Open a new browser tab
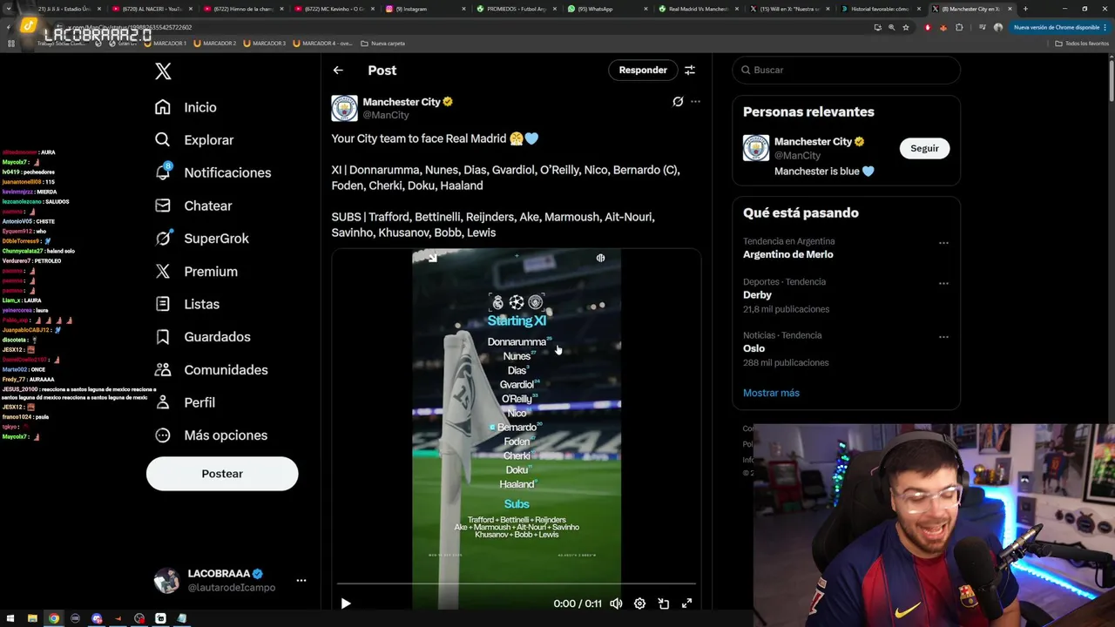The height and width of the screenshot is (627, 1115). tap(1025, 9)
